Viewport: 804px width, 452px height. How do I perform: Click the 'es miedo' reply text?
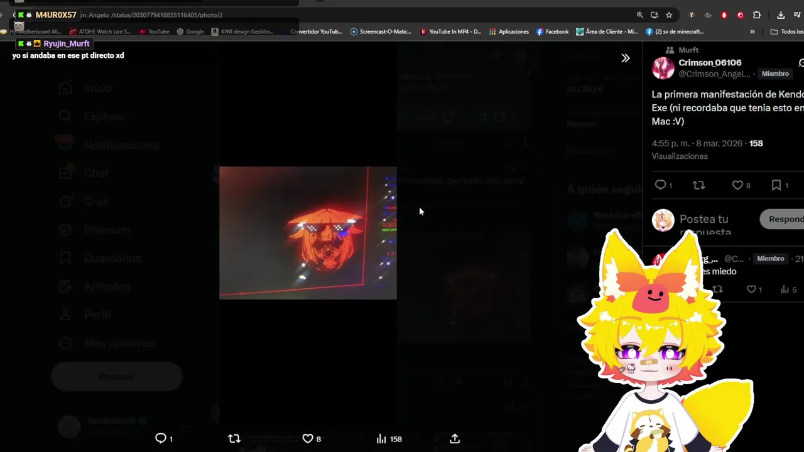(719, 271)
